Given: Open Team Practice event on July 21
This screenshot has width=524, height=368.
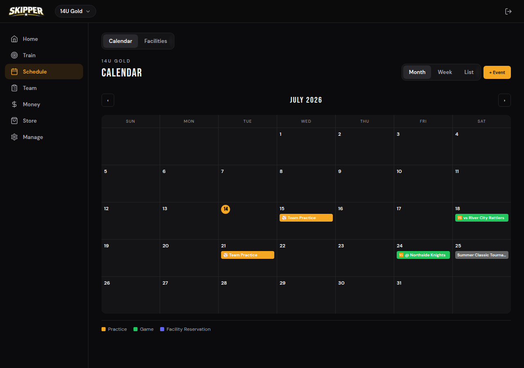Looking at the screenshot, I should coord(248,255).
